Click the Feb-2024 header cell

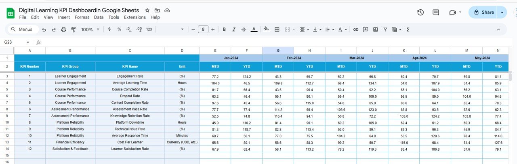(294, 58)
